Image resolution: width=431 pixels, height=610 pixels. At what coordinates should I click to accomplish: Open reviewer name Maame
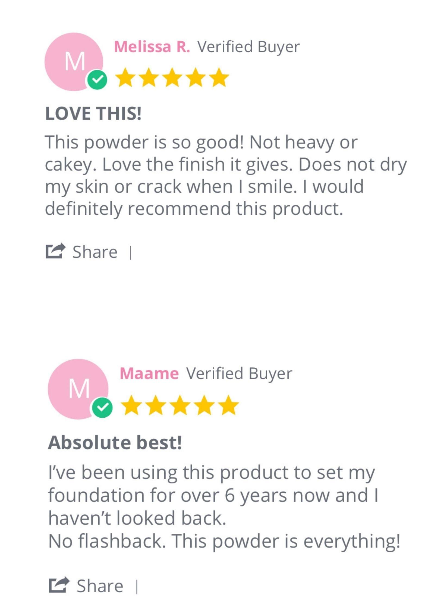click(149, 374)
